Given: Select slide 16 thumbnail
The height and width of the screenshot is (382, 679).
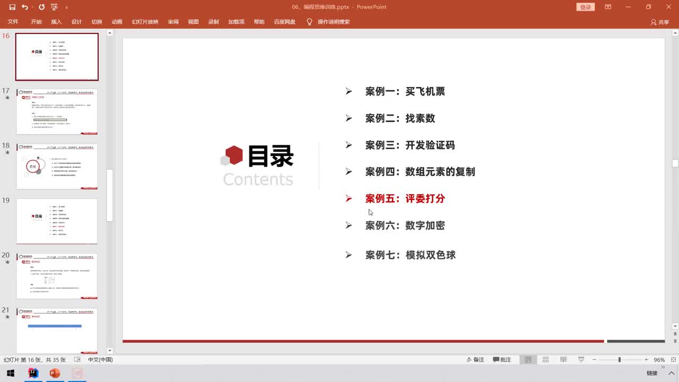Looking at the screenshot, I should [x=57, y=57].
